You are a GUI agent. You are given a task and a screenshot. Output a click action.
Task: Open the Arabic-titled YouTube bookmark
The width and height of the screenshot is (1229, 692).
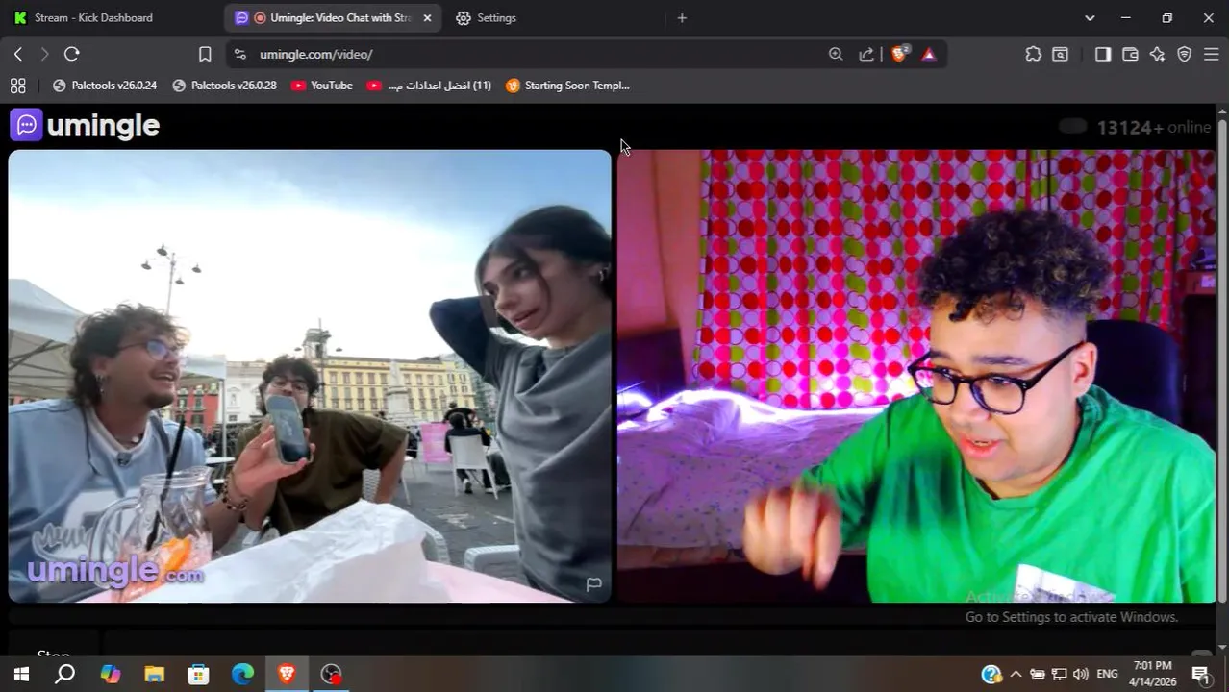click(429, 86)
